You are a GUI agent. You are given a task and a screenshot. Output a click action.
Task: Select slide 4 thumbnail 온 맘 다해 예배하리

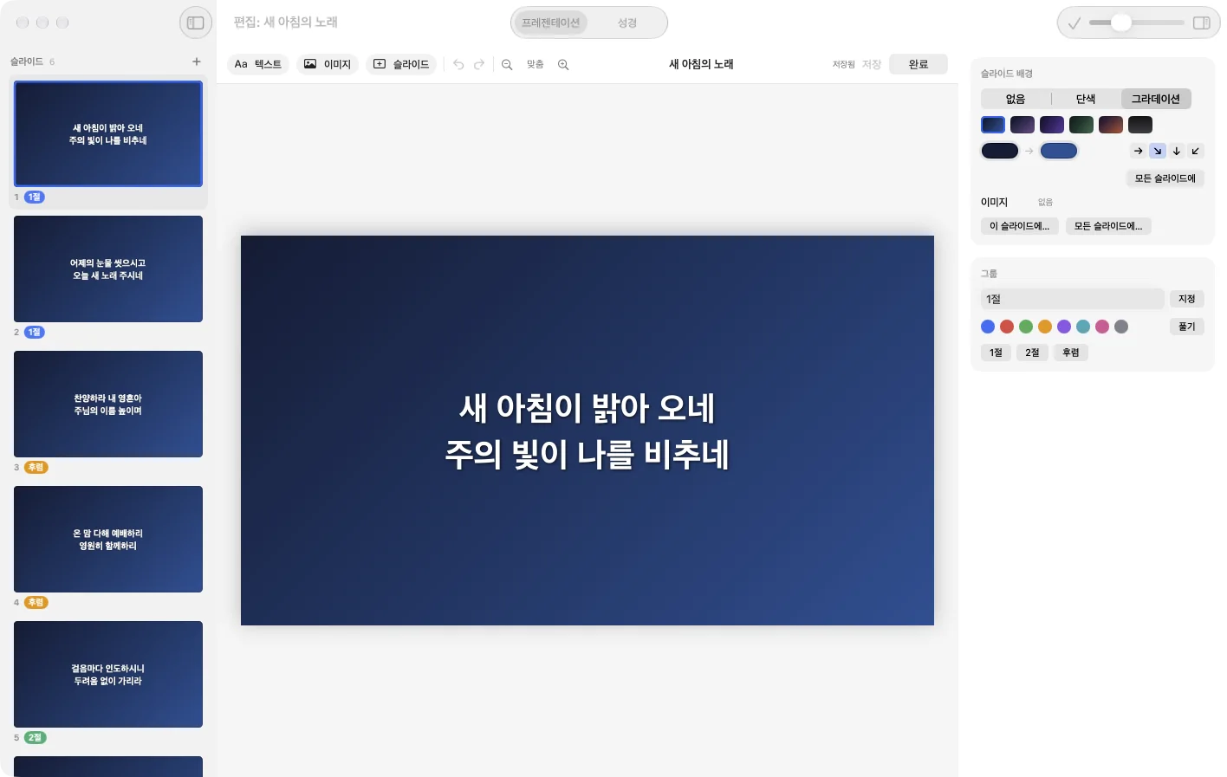click(108, 540)
